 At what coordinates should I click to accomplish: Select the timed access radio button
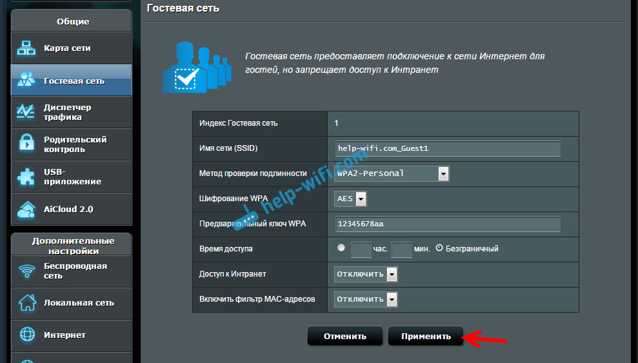pyautogui.click(x=341, y=248)
